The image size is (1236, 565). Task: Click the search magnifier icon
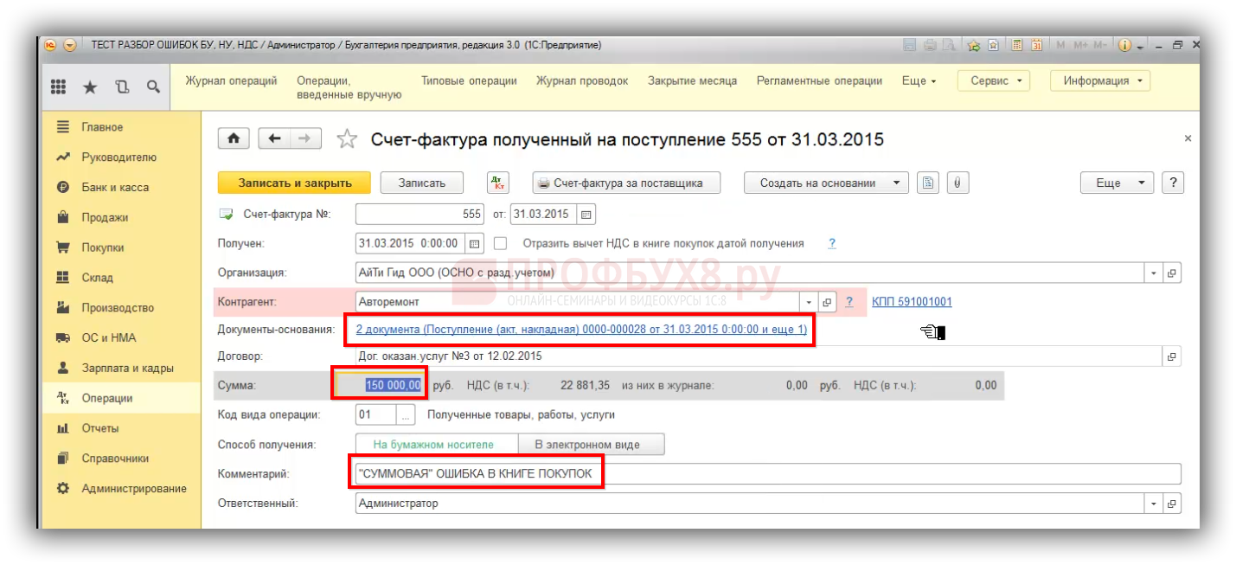pyautogui.click(x=153, y=87)
